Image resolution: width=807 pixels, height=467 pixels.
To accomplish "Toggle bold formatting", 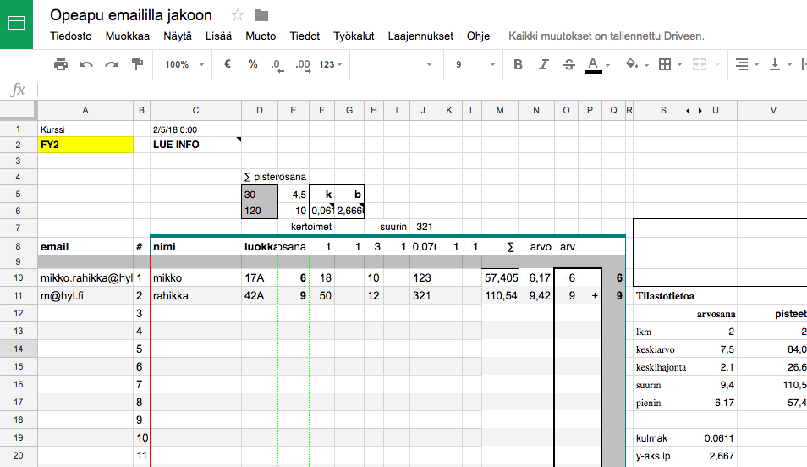I will [519, 64].
